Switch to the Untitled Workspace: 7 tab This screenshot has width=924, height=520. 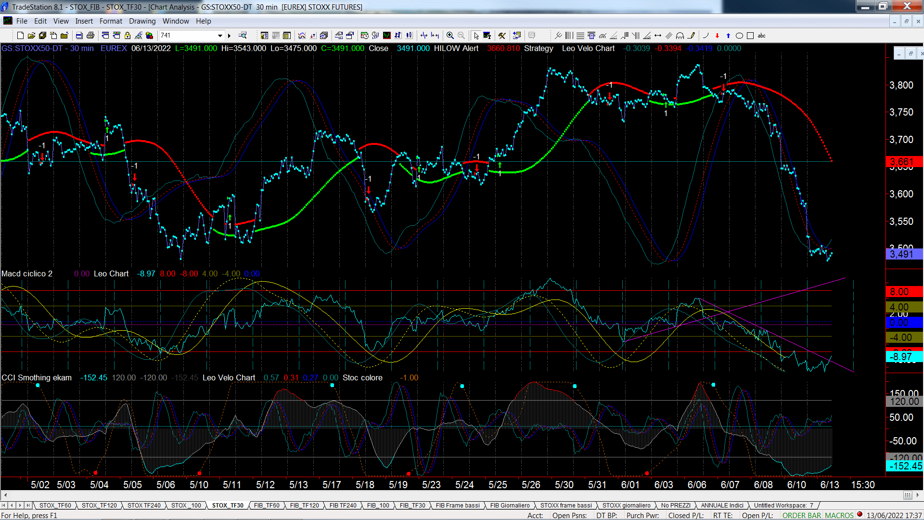783,505
